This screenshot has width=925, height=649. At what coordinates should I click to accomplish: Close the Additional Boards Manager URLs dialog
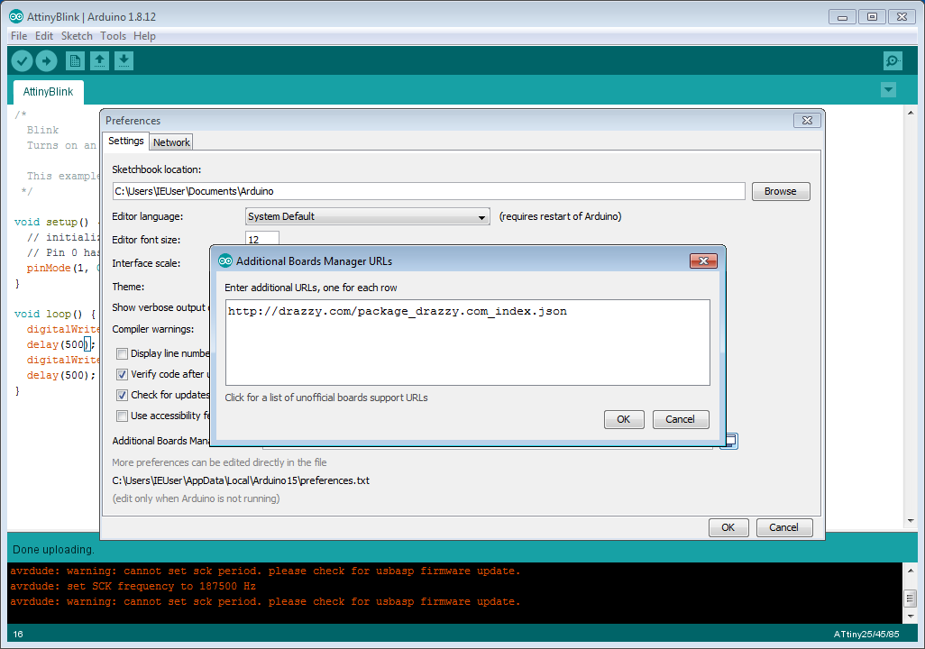click(x=703, y=261)
